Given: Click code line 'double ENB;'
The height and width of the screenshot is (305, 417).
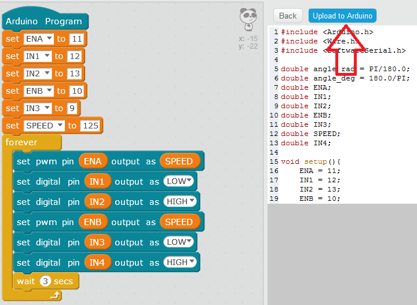Looking at the screenshot, I should coord(306,115).
